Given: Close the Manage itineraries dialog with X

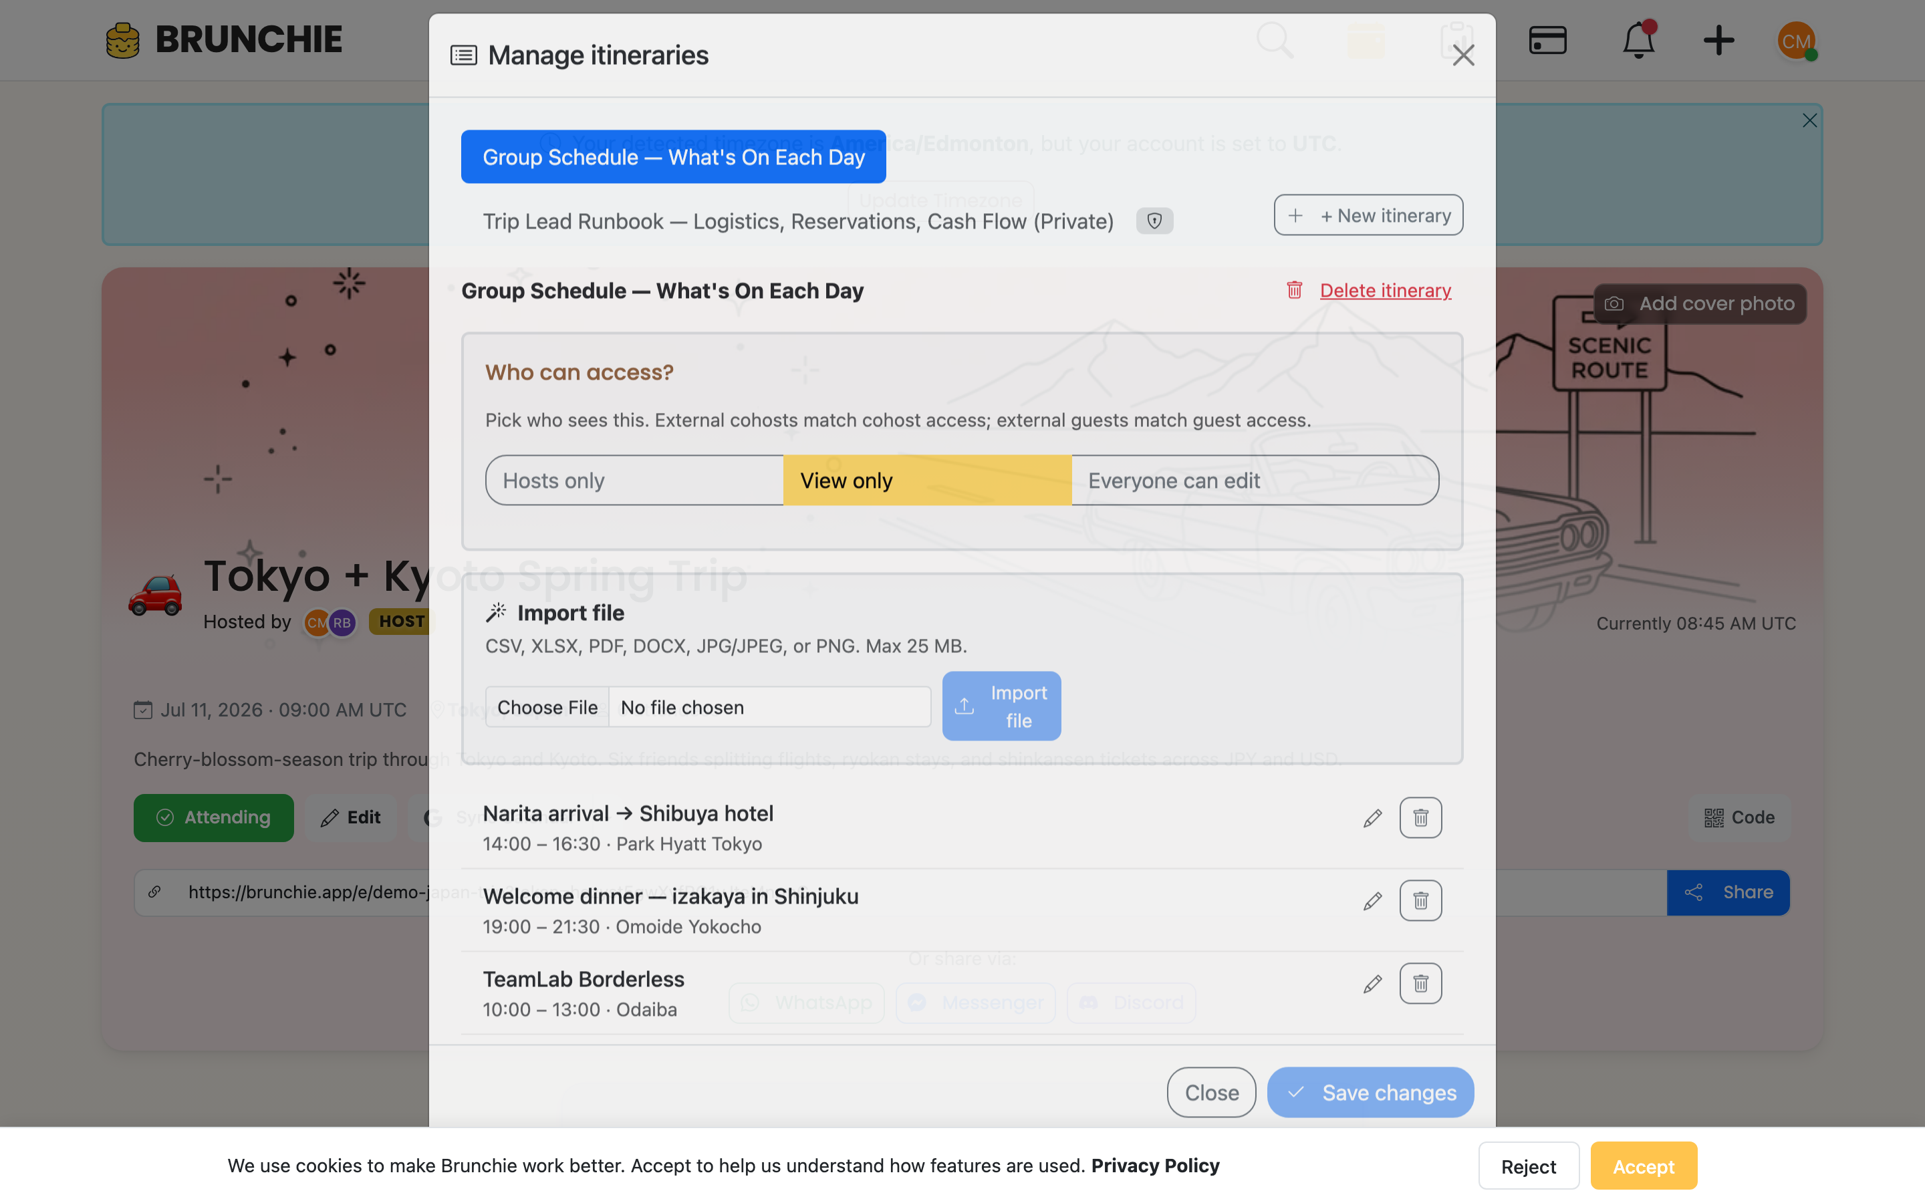Looking at the screenshot, I should click(x=1463, y=55).
